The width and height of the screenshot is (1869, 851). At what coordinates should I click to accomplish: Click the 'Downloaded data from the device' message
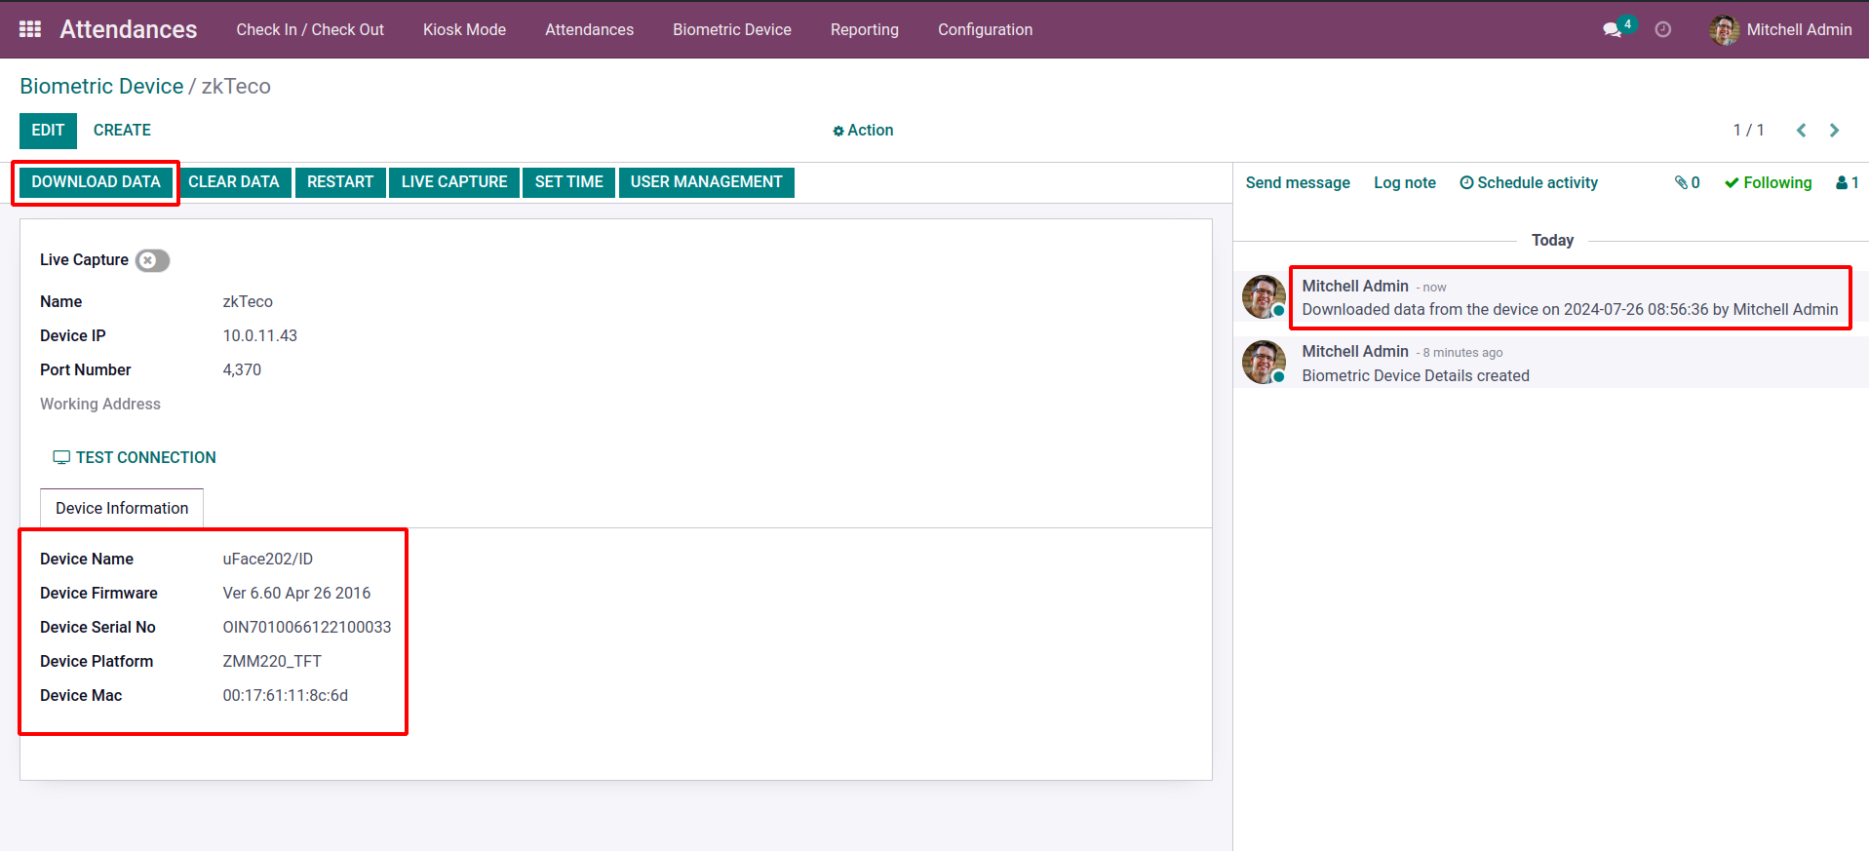pos(1570,309)
